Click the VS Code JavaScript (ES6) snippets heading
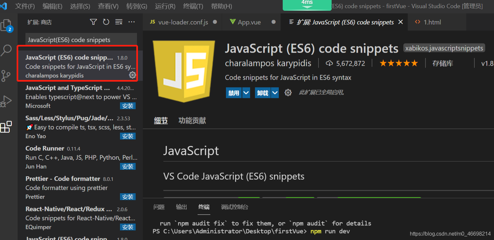Viewport: 494px width, 240px height. click(234, 176)
